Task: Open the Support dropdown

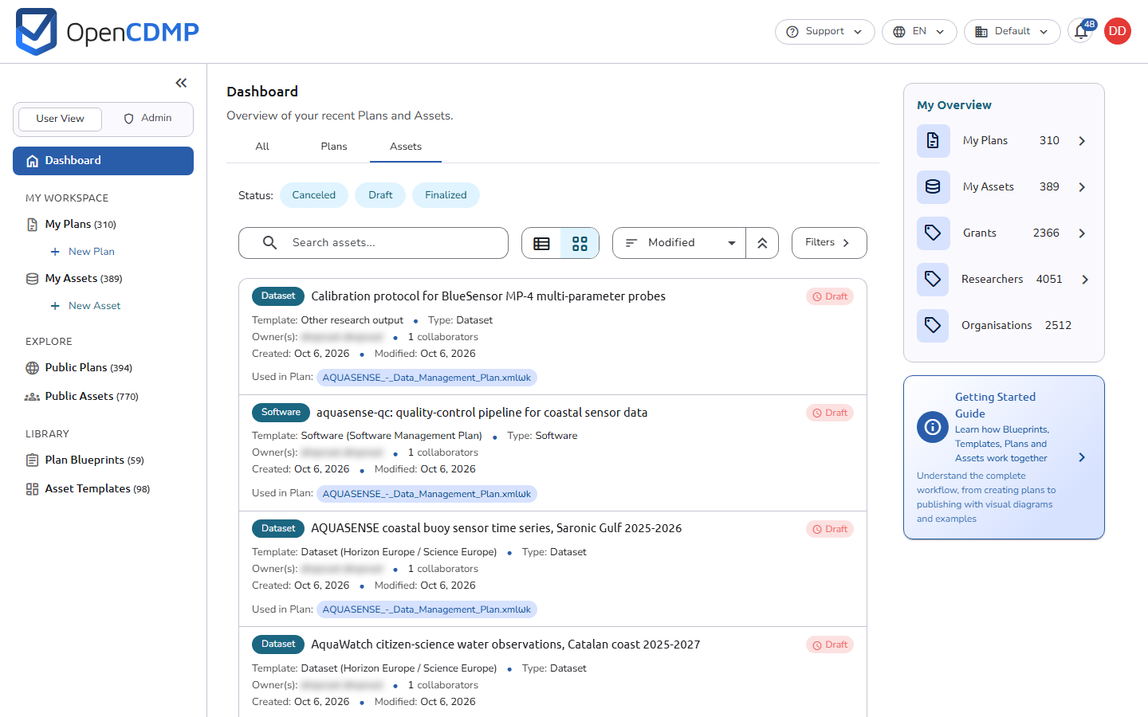Action: [824, 32]
